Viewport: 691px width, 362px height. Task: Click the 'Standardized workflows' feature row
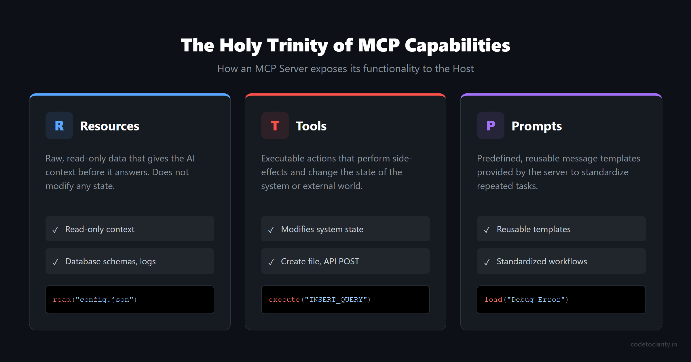[x=561, y=261]
